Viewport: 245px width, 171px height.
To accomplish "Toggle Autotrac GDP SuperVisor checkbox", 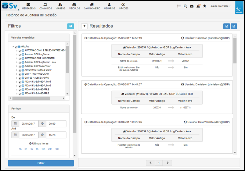I will tap(20, 66).
